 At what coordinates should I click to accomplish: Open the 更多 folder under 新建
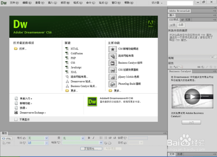coord(67,91)
